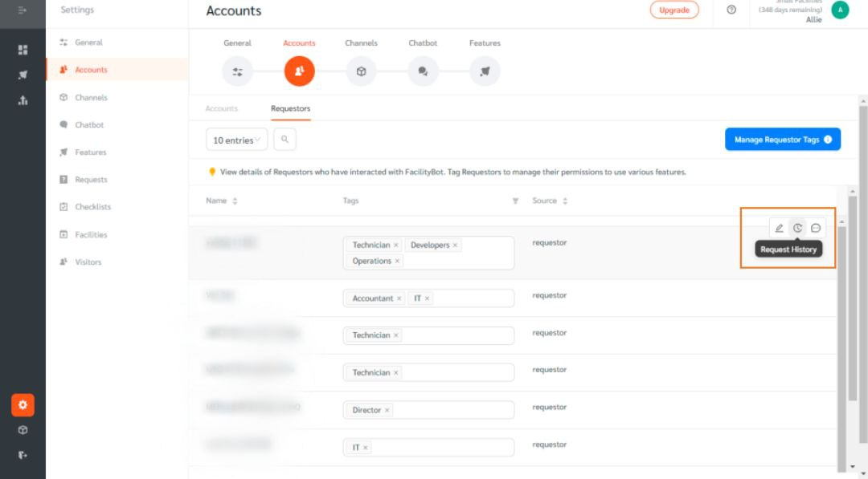Open the 10 entries dropdown
The height and width of the screenshot is (479, 868).
pos(235,139)
